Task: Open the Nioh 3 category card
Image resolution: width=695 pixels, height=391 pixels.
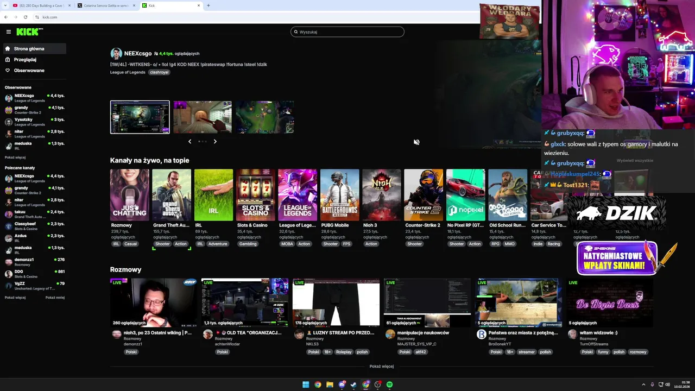Action: 382,195
